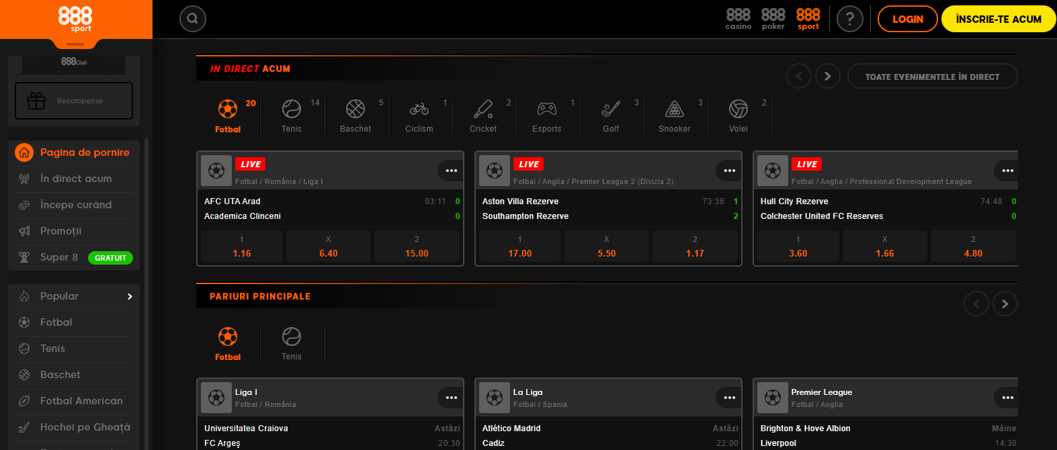1057x450 pixels.
Task: Select Ciclism live sport tab
Action: [419, 116]
